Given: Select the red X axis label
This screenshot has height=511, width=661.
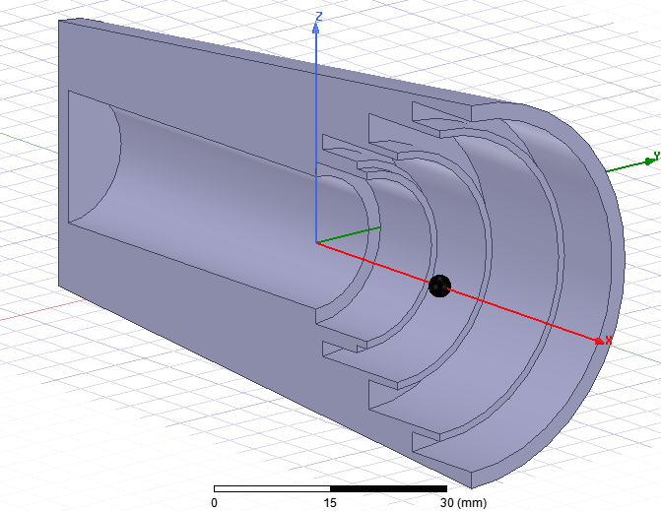Looking at the screenshot, I should (x=609, y=340).
